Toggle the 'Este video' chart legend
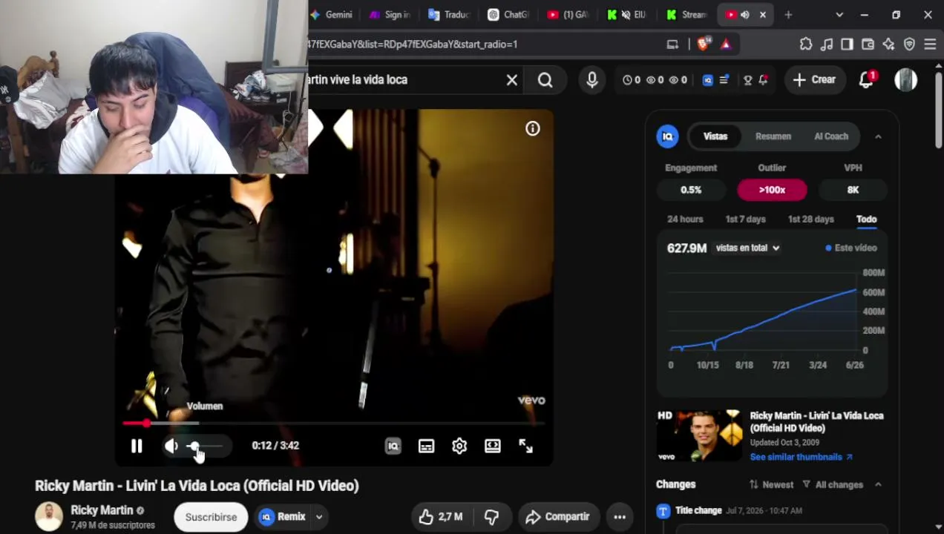The image size is (944, 534). [x=851, y=248]
